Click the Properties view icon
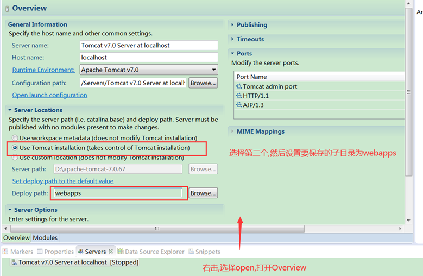 [40, 252]
